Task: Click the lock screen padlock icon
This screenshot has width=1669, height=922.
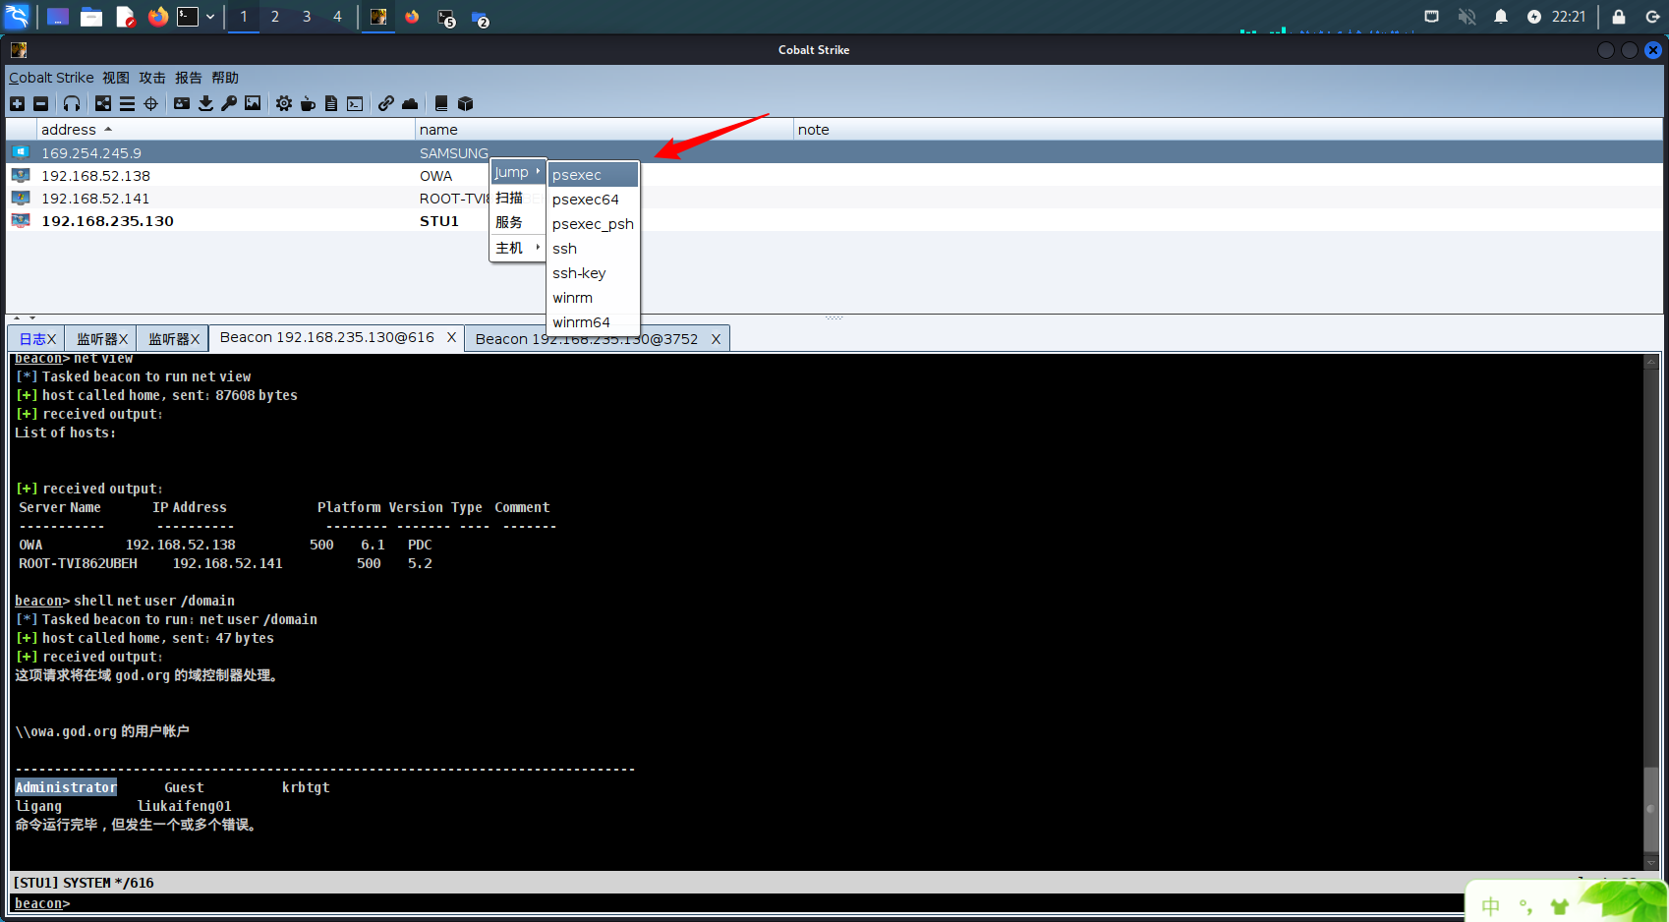Action: click(x=1619, y=17)
